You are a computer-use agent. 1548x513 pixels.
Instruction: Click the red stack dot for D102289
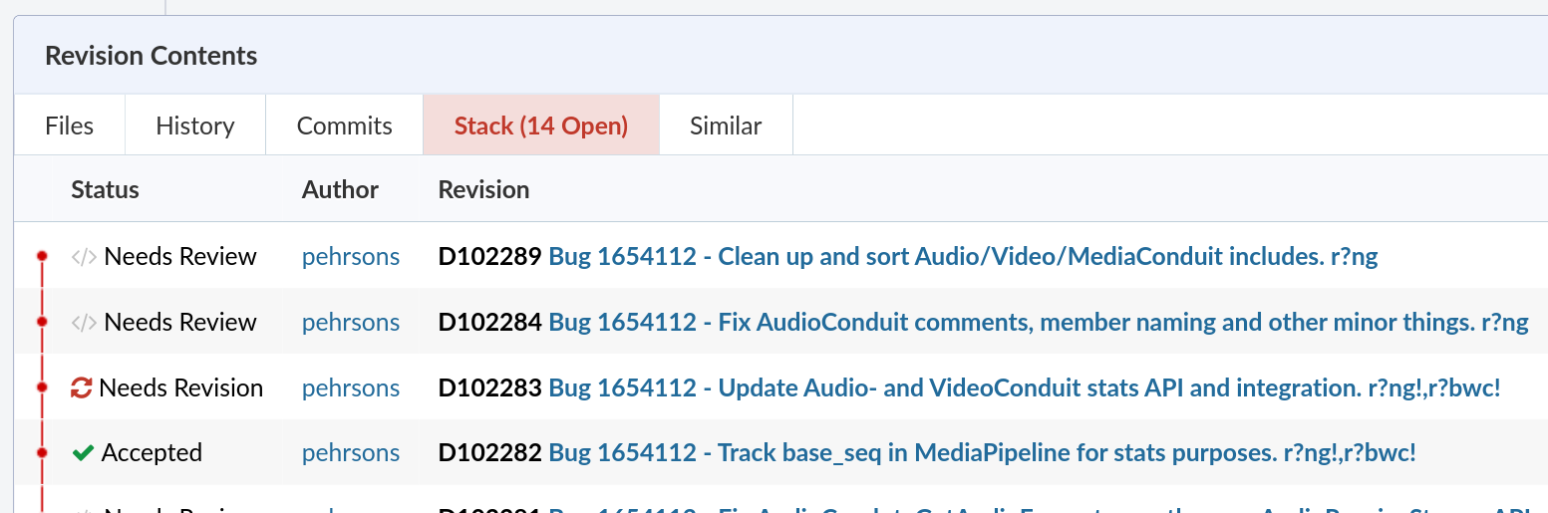point(42,257)
